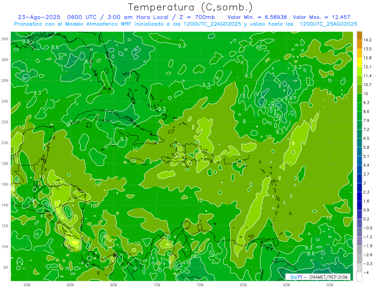Click the '85W' longitude label
The image size is (374, 289).
tap(70, 285)
